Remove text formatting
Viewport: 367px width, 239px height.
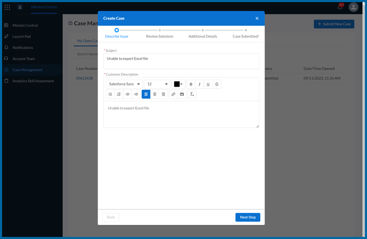point(192,94)
